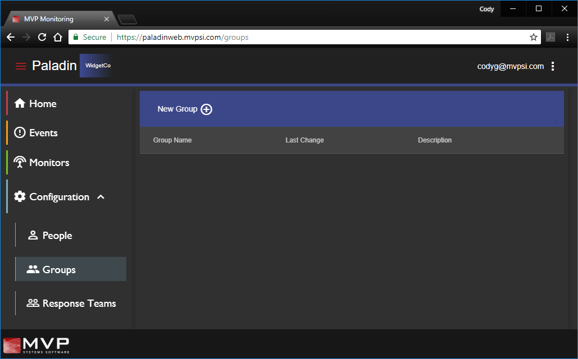
Task: Open Chrome's three-dot settings menu
Action: 567,37
